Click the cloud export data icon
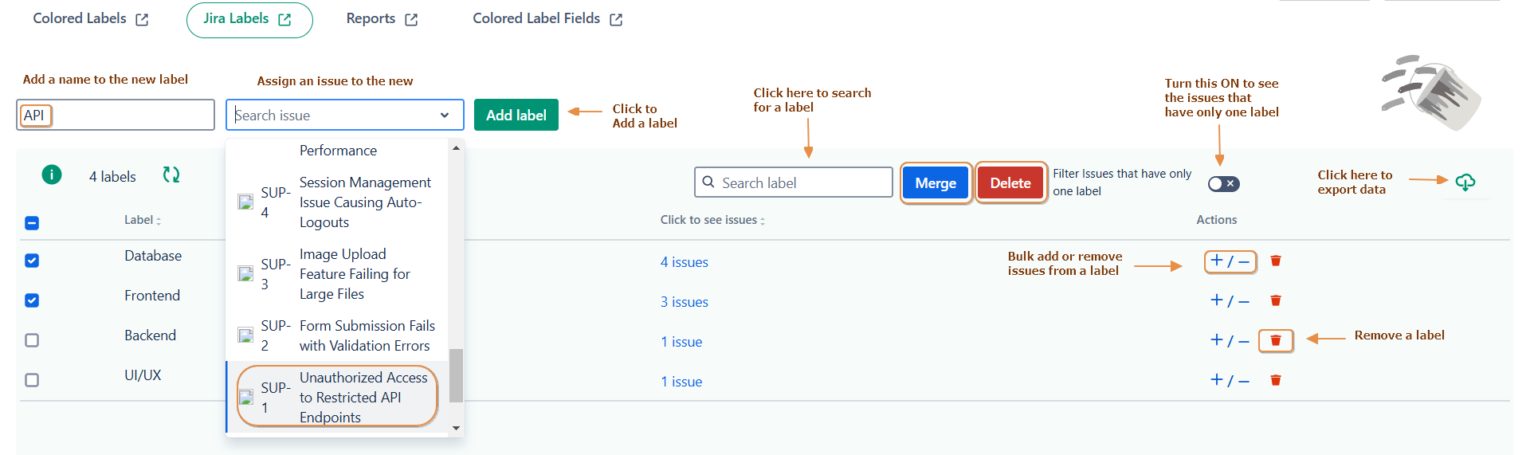The height and width of the screenshot is (455, 1530). [1465, 182]
